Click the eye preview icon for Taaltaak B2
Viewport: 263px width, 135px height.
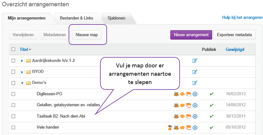[x=182, y=116]
